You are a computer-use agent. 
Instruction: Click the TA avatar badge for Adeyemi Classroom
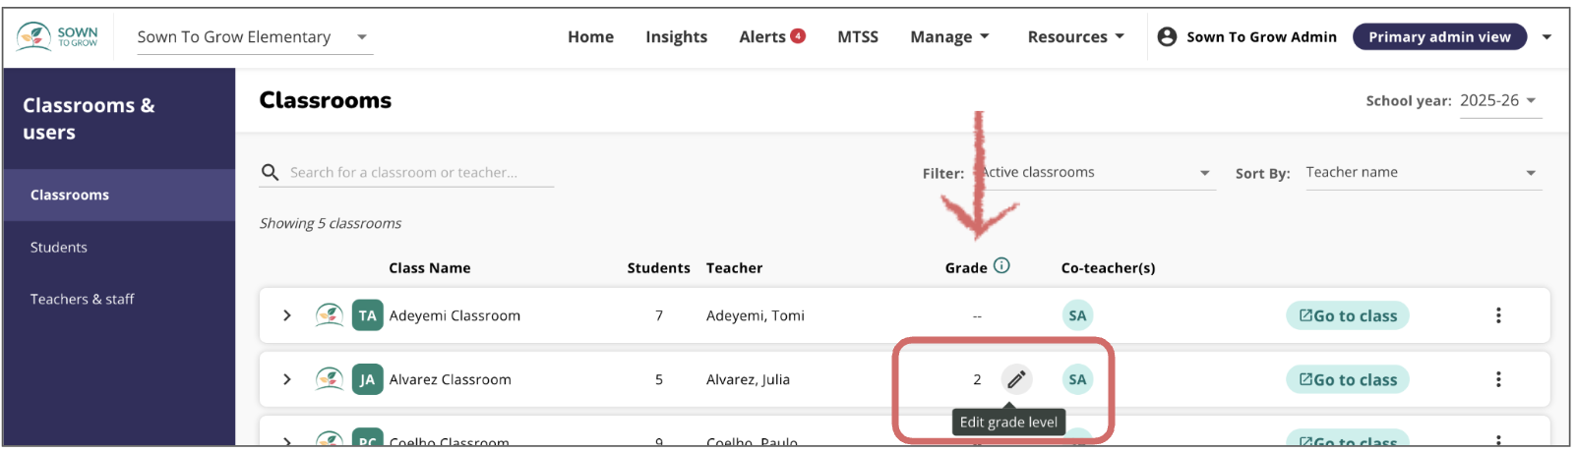(x=367, y=315)
